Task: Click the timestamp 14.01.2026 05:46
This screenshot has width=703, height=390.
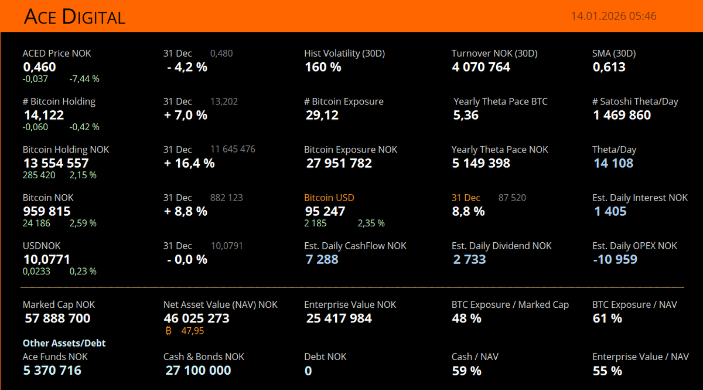Action: pyautogui.click(x=614, y=16)
